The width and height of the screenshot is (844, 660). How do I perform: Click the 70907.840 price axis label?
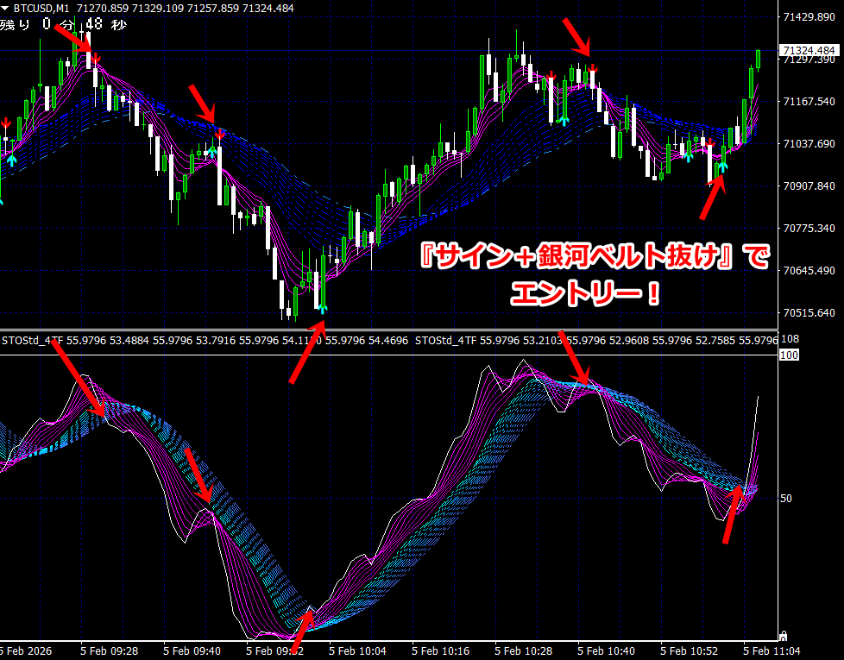(x=809, y=186)
